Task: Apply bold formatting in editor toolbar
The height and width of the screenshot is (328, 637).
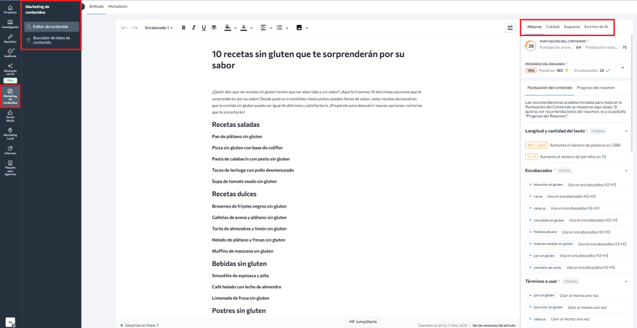Action: click(184, 27)
